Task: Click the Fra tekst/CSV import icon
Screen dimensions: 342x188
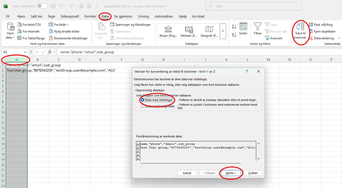Action: click(x=19, y=24)
